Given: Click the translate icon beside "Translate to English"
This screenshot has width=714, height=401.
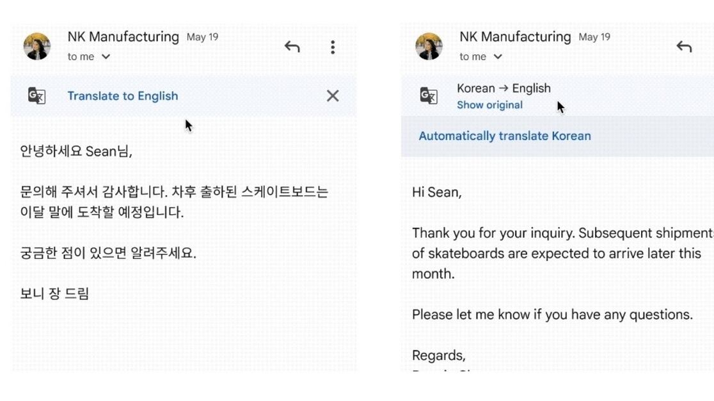Looking at the screenshot, I should [x=37, y=96].
